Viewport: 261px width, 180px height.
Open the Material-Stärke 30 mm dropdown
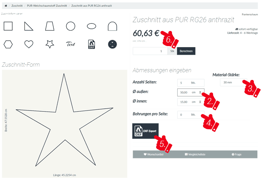point(234,82)
